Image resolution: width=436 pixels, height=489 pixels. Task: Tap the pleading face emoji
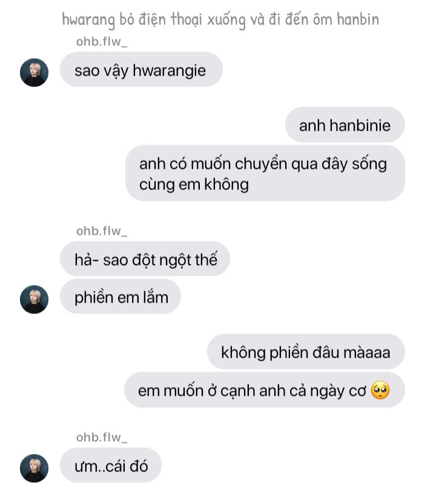click(x=380, y=390)
